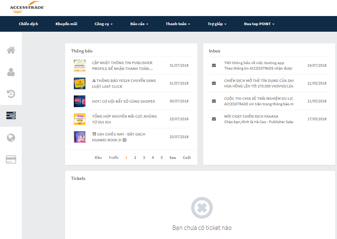Open the Khuyến mãi menu item
337x239 pixels.
pos(66,24)
